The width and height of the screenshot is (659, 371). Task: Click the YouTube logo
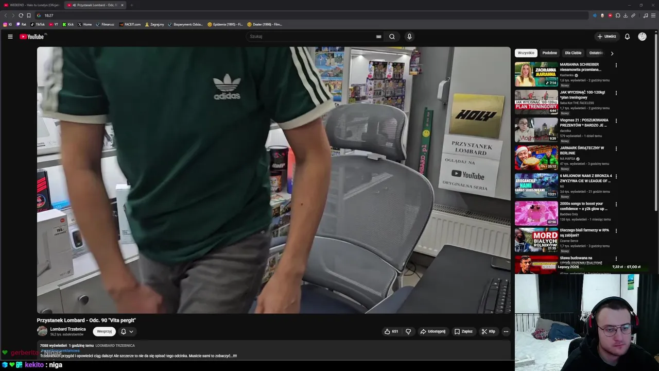(x=32, y=37)
